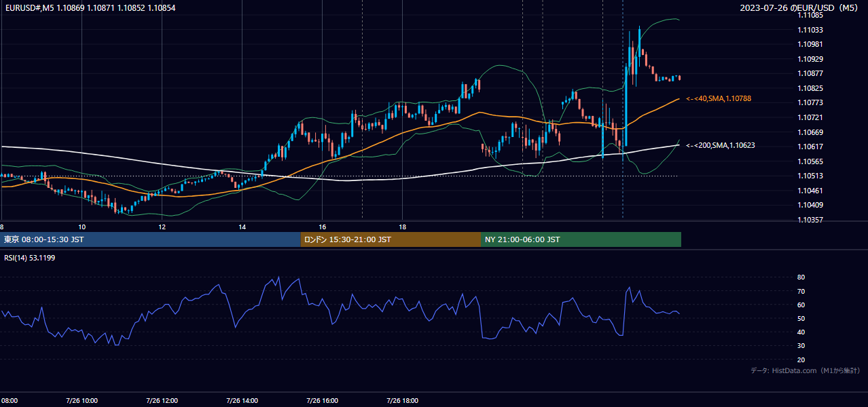Viewport: 868px width, 407px height.
Task: Click the RSI(14) 53.1199 indicator label
Action: point(30,258)
